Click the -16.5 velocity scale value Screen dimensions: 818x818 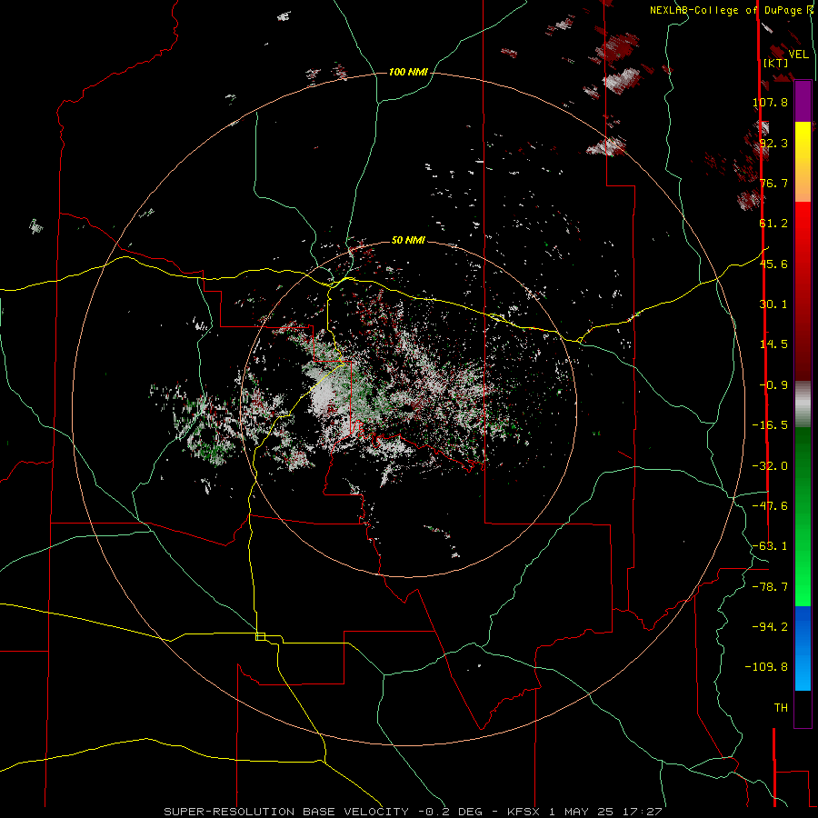coord(770,425)
